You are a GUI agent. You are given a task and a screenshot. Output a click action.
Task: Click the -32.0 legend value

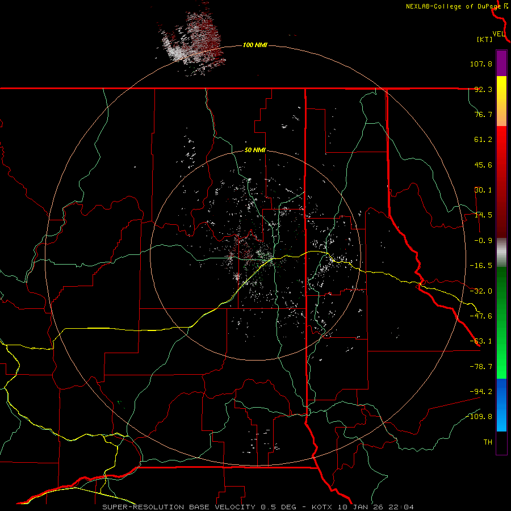coord(481,291)
